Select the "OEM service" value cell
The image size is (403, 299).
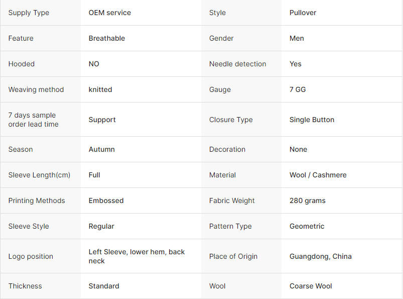109,13
